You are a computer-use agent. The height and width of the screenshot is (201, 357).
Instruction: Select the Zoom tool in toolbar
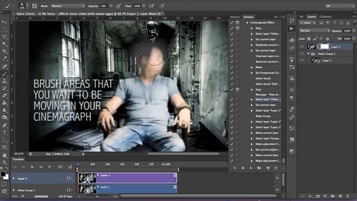click(x=4, y=162)
